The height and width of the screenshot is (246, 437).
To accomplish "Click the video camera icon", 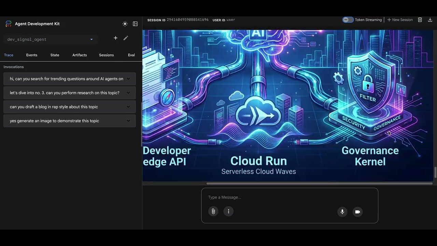I will click(x=357, y=212).
